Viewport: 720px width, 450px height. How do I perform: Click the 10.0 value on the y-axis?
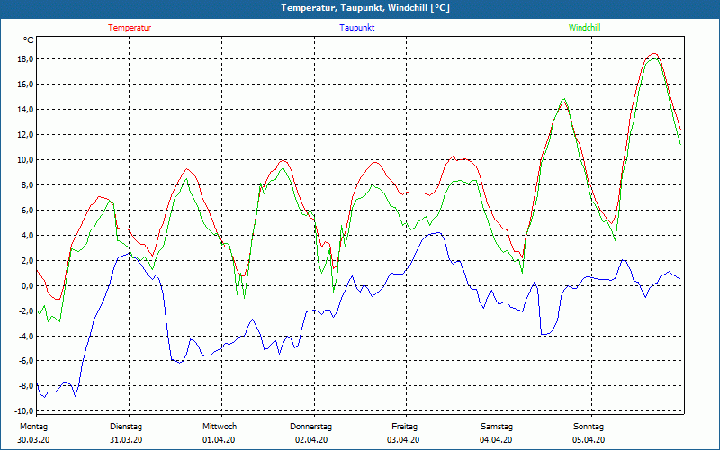pyautogui.click(x=24, y=160)
